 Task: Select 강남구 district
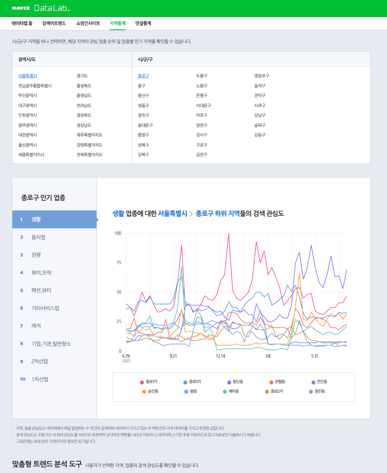[x=260, y=115]
